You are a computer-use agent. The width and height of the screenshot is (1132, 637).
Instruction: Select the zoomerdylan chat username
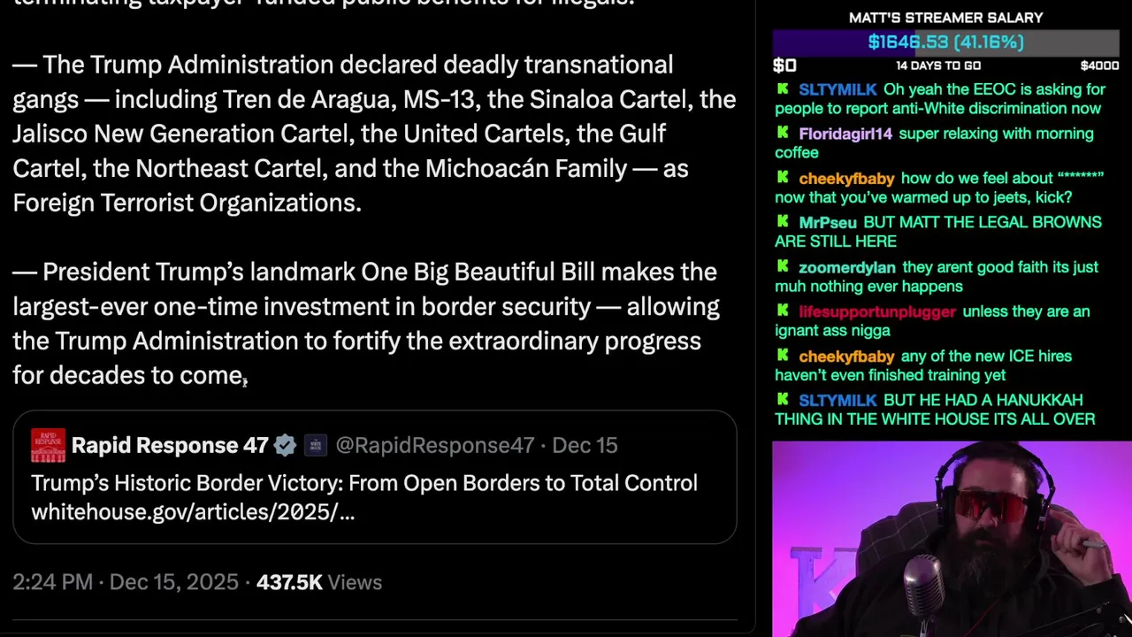point(847,267)
